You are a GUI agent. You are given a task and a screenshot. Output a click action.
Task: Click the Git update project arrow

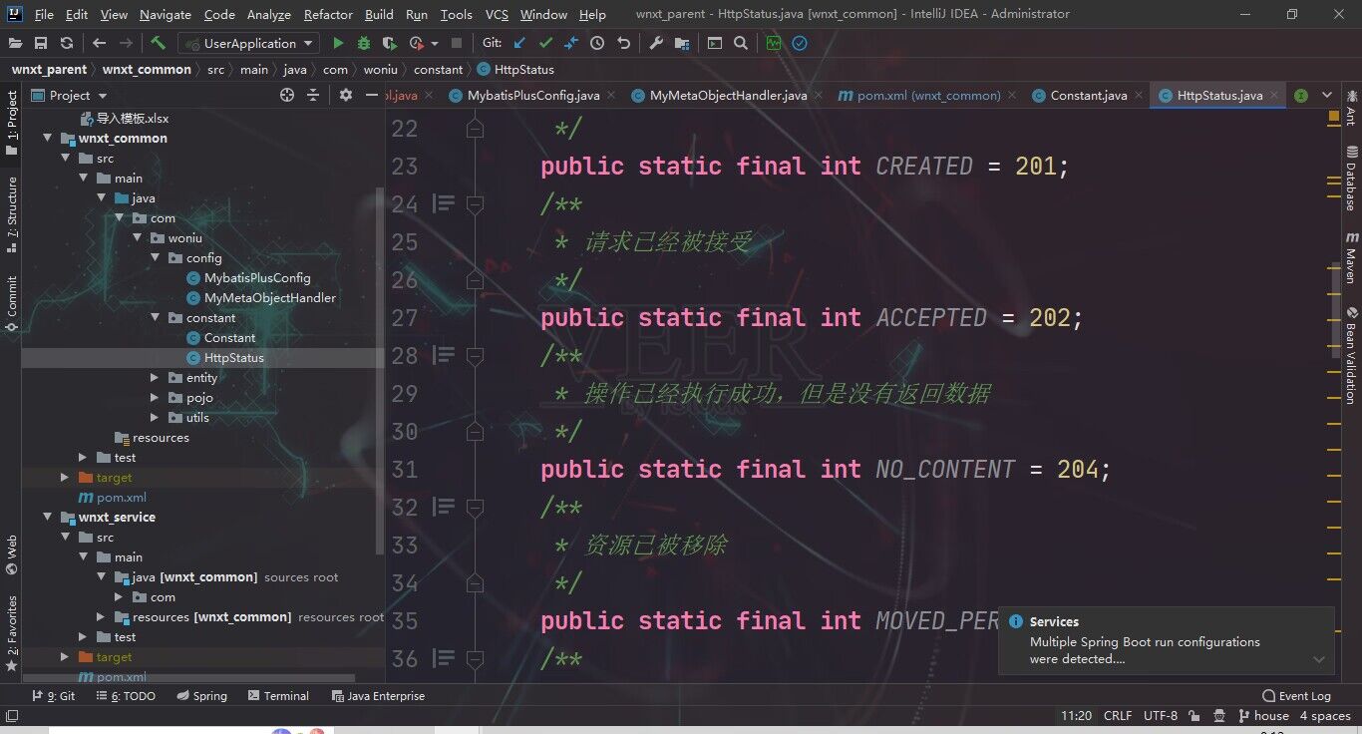pos(519,43)
